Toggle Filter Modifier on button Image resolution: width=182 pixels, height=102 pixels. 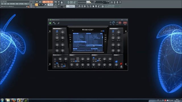[57, 33]
